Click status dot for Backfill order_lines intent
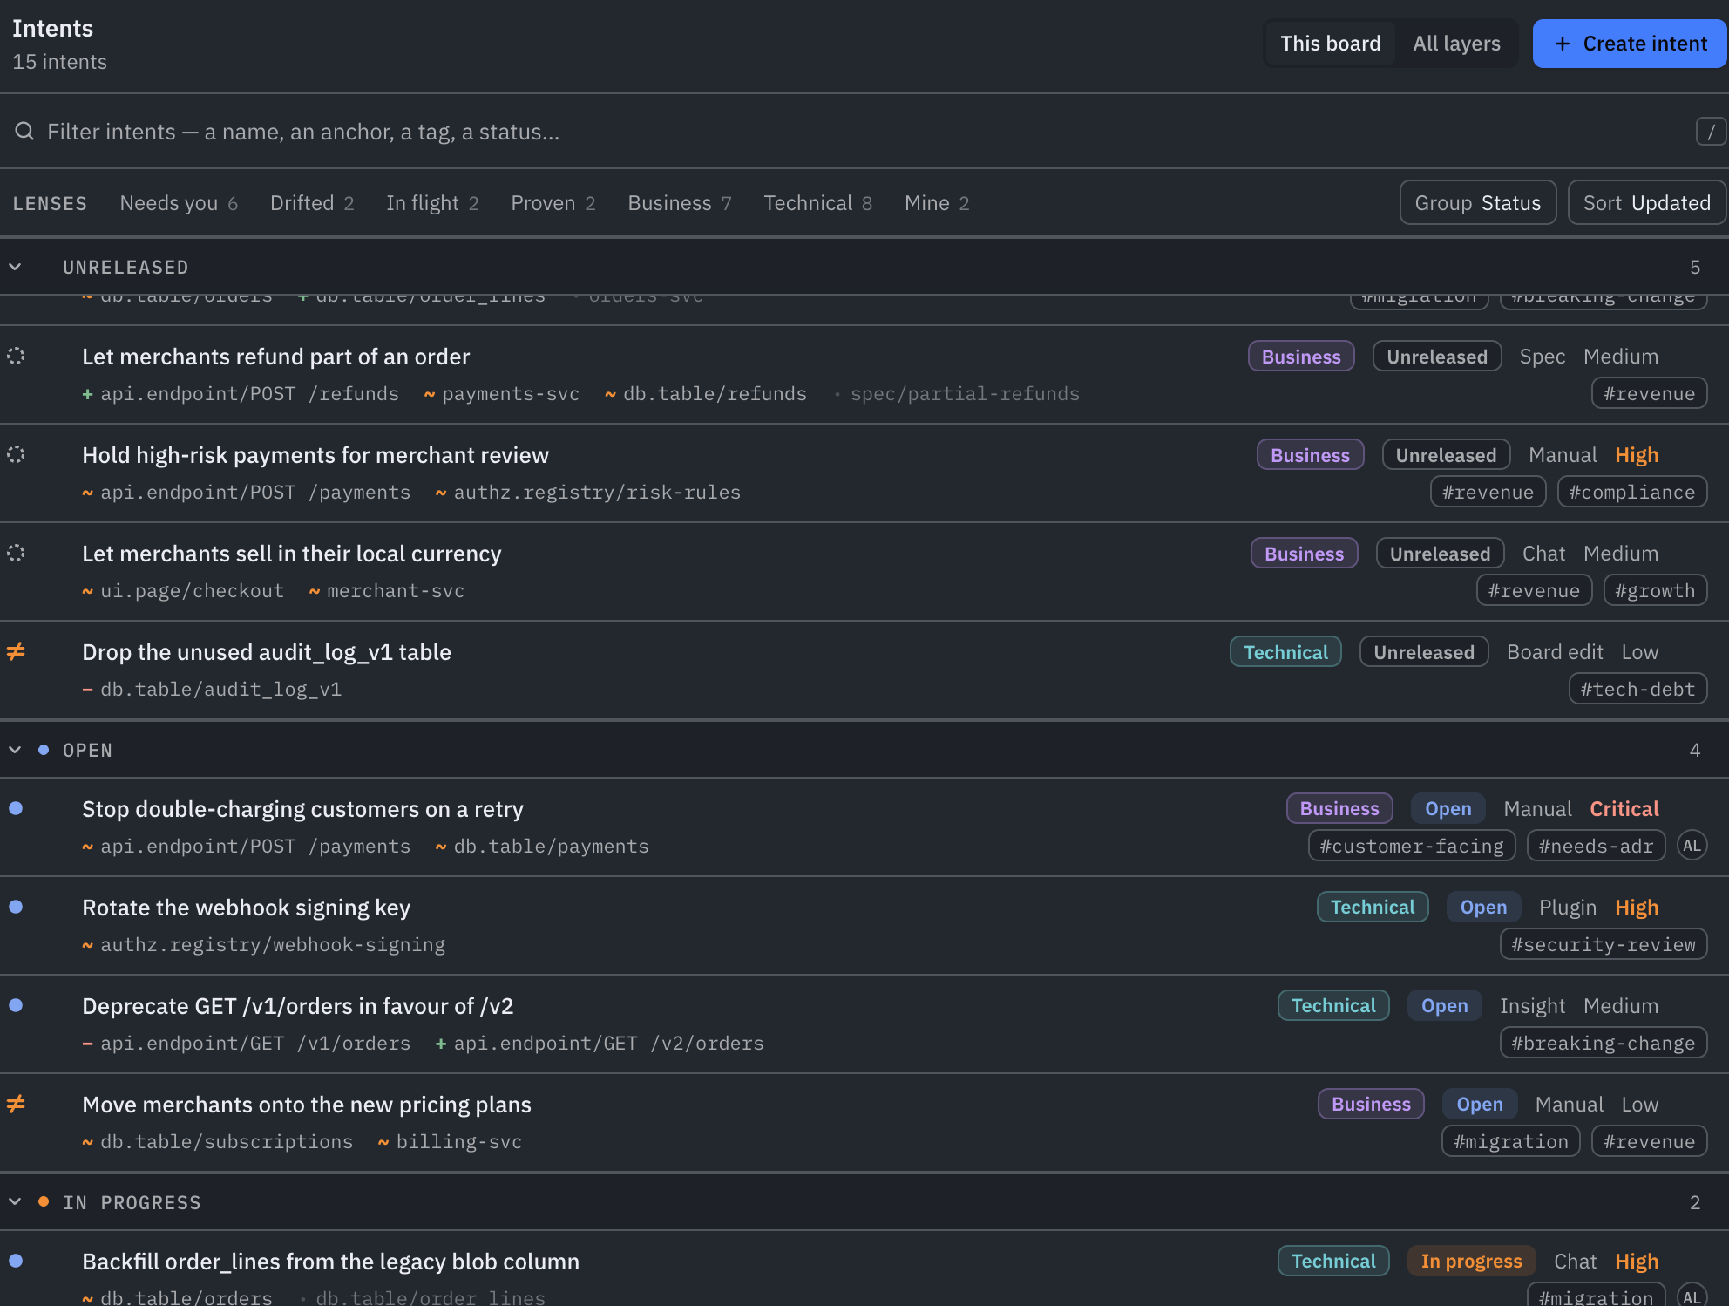Image resolution: width=1729 pixels, height=1306 pixels. (x=16, y=1261)
